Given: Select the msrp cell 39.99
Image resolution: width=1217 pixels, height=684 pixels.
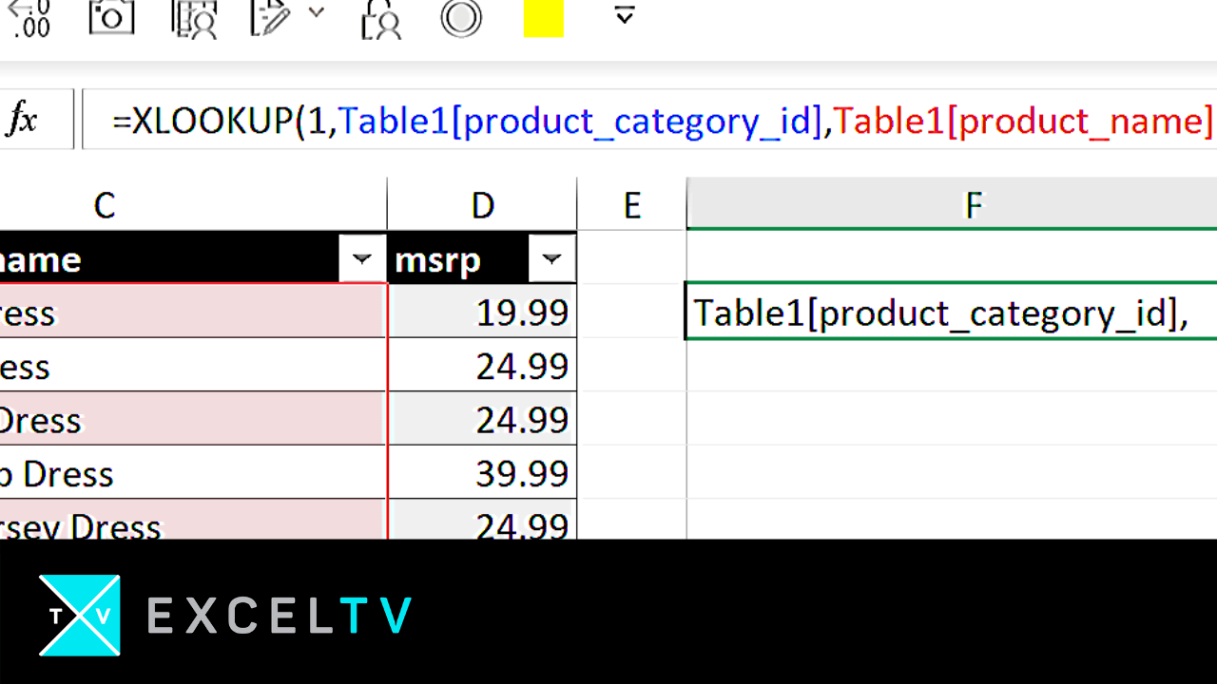Looking at the screenshot, I should click(x=482, y=473).
